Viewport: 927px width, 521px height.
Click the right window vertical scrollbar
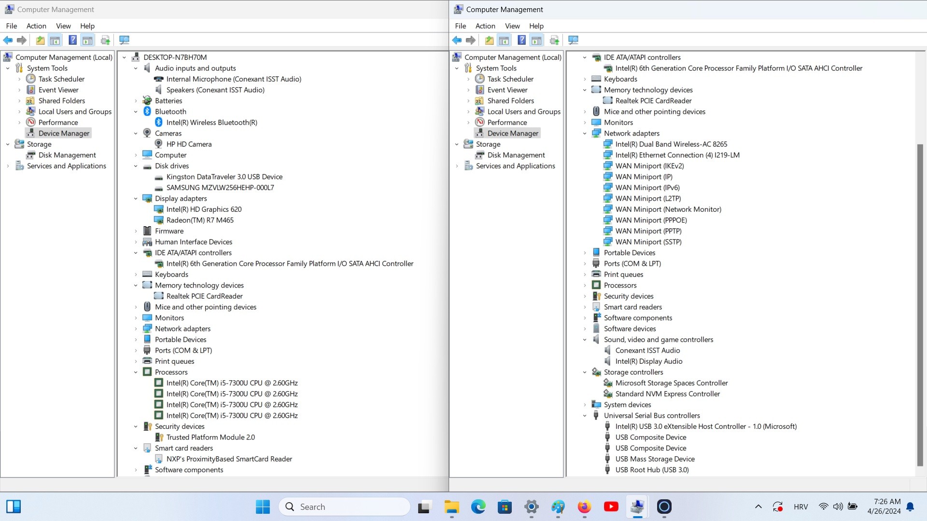(x=920, y=305)
